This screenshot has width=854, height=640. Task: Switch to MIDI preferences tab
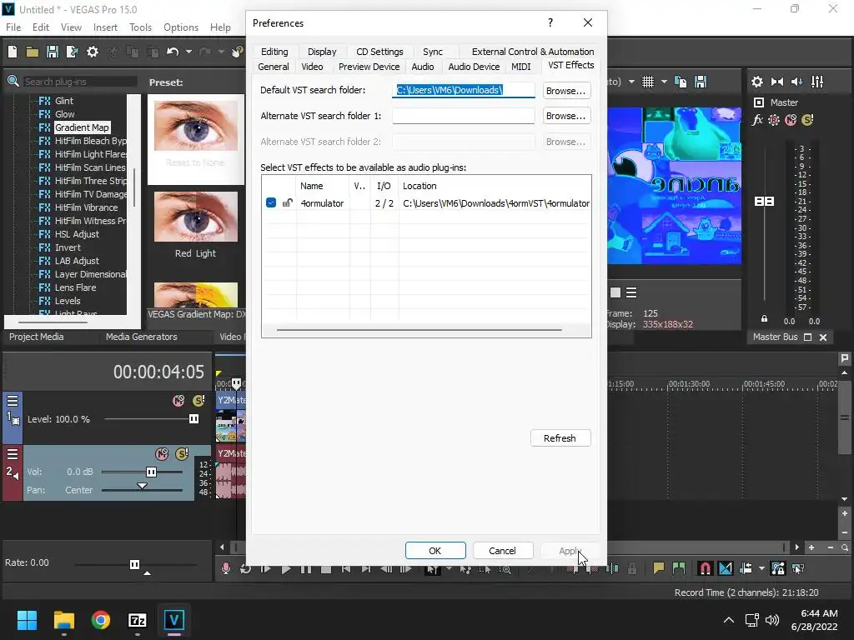(x=520, y=67)
